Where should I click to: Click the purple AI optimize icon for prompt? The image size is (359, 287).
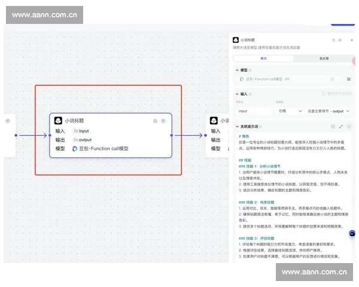349,127
